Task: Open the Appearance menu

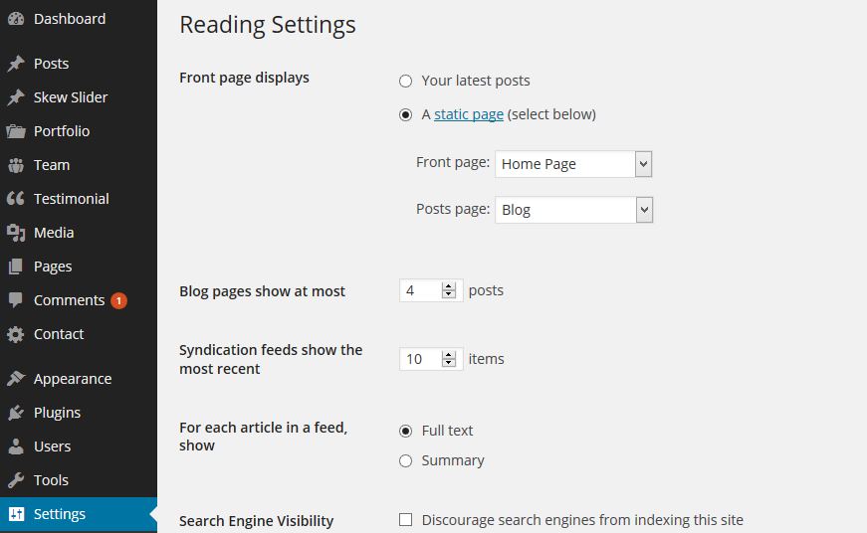Action: click(72, 379)
